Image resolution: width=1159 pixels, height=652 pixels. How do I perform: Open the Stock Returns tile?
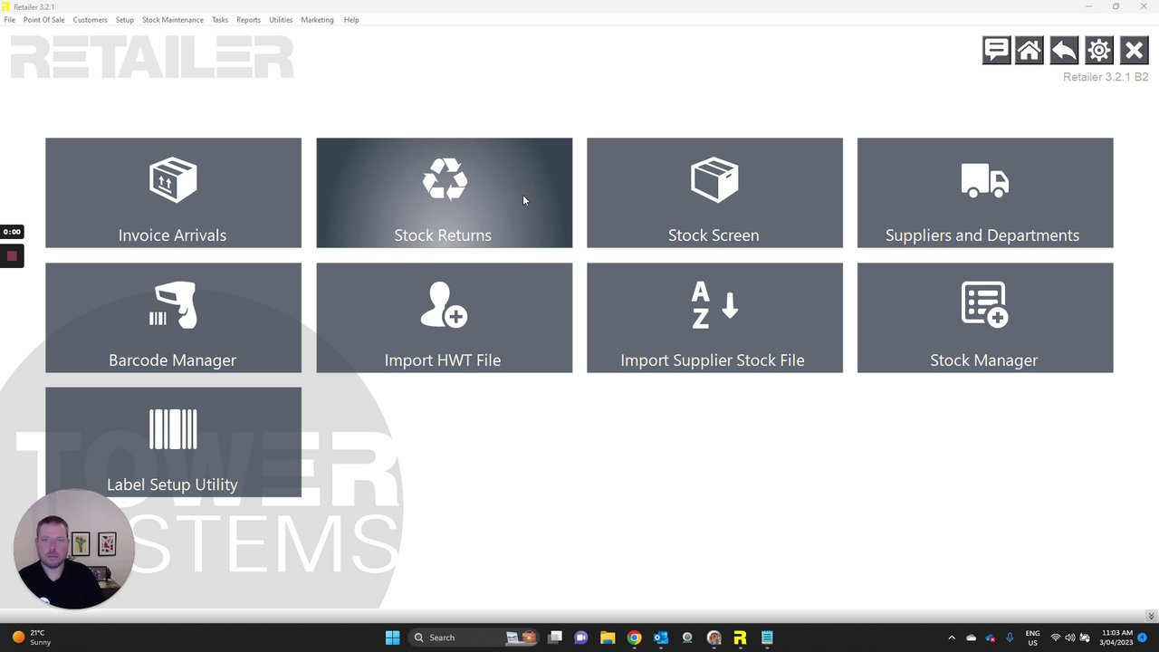click(x=444, y=193)
